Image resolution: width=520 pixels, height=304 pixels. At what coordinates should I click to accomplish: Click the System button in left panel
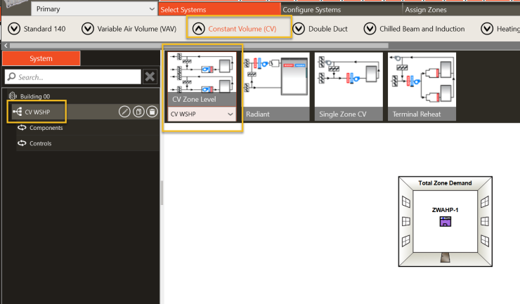tap(41, 59)
